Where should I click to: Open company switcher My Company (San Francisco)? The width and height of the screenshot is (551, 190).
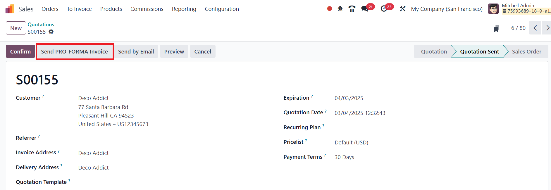click(x=447, y=9)
